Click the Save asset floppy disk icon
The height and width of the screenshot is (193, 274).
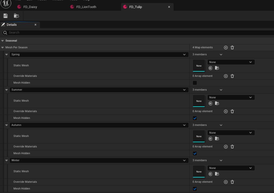5,16
